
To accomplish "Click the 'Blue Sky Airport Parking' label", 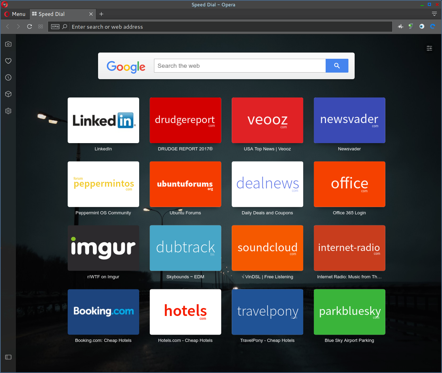I will pos(349,341).
